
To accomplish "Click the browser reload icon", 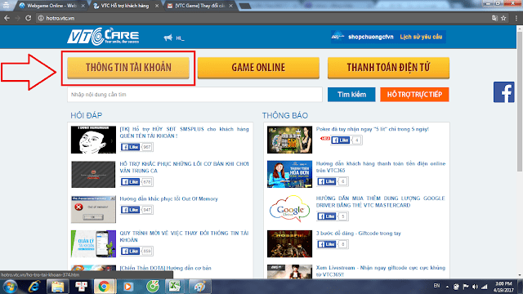I will [29, 18].
